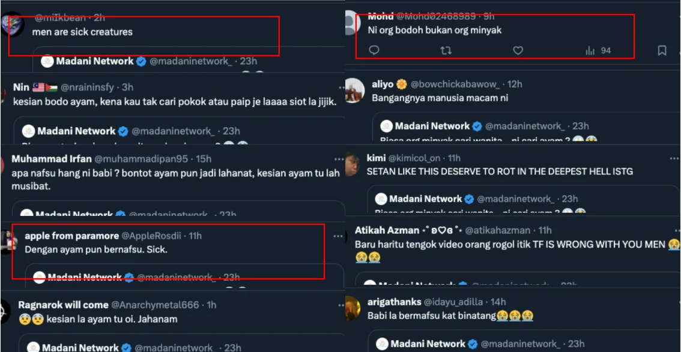Open three-dot menu on apple from paramore tweet

[338, 236]
